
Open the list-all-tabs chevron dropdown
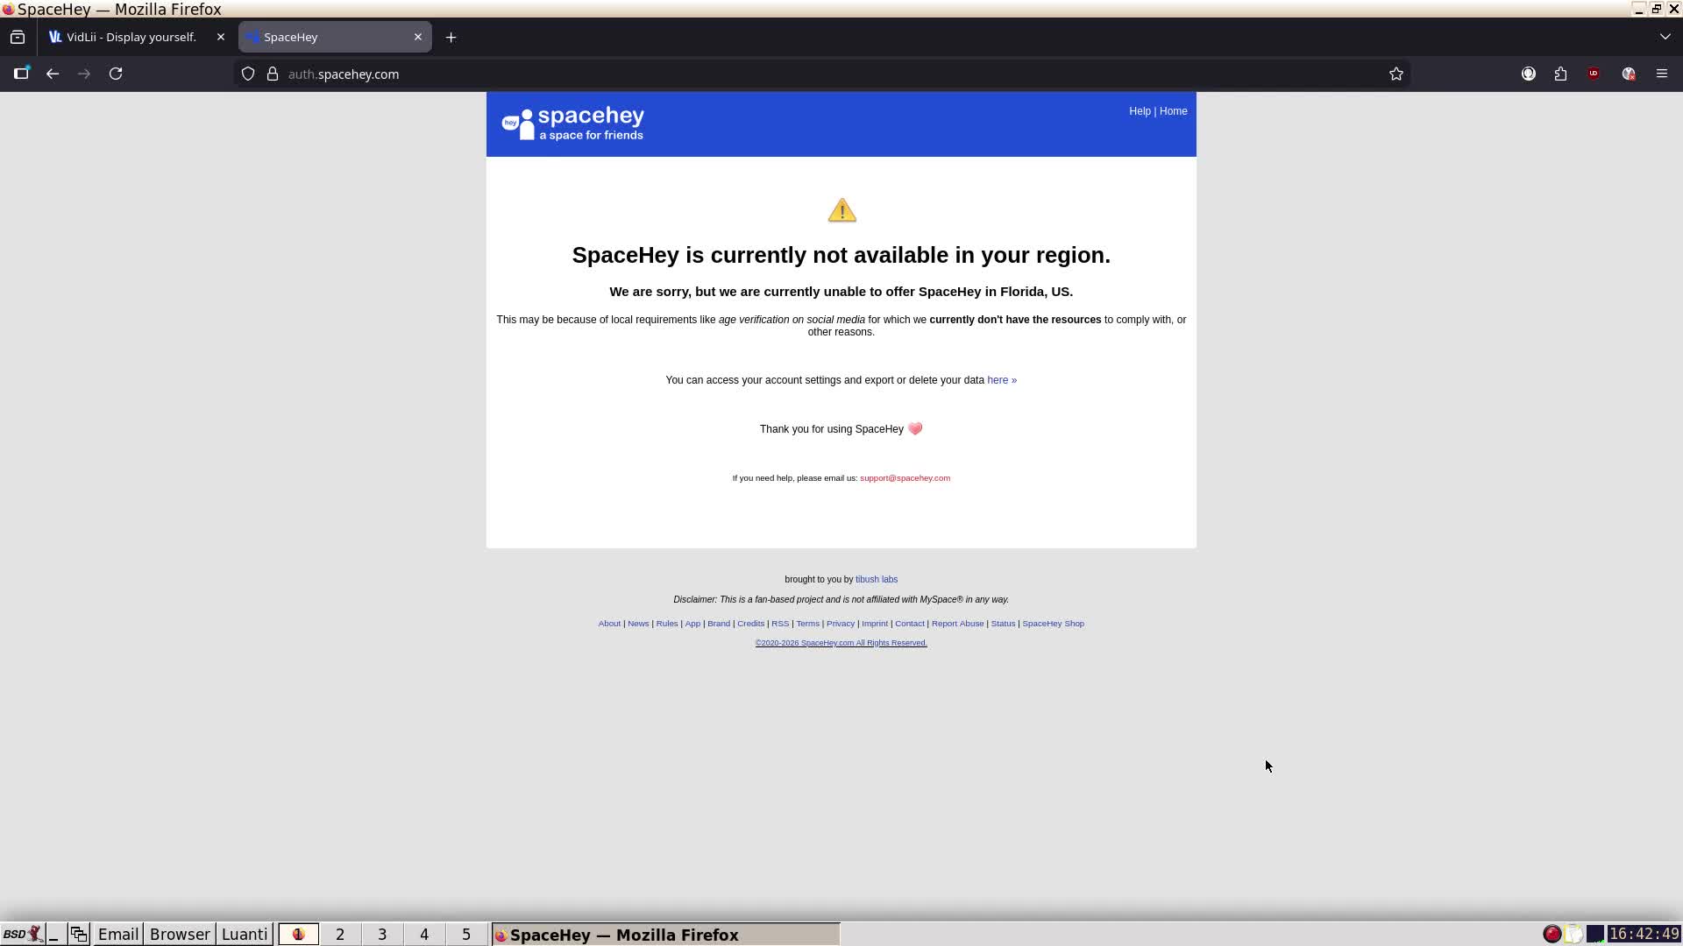(x=1665, y=37)
